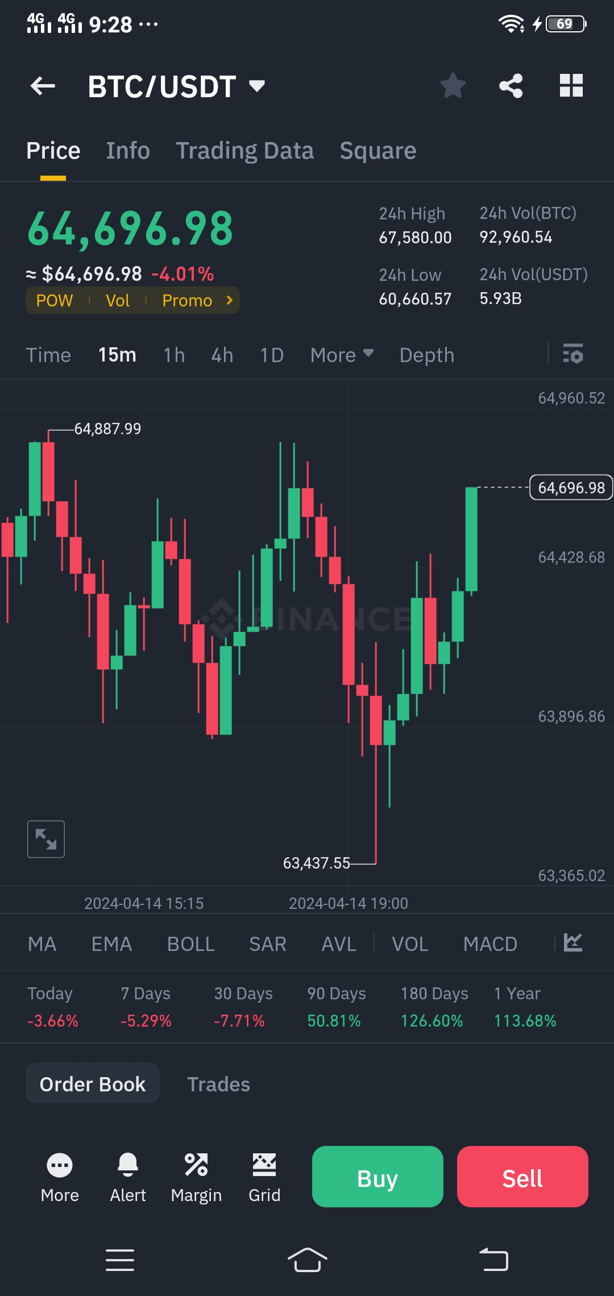Set a price Alert
This screenshot has width=614, height=1296.
(x=128, y=1178)
